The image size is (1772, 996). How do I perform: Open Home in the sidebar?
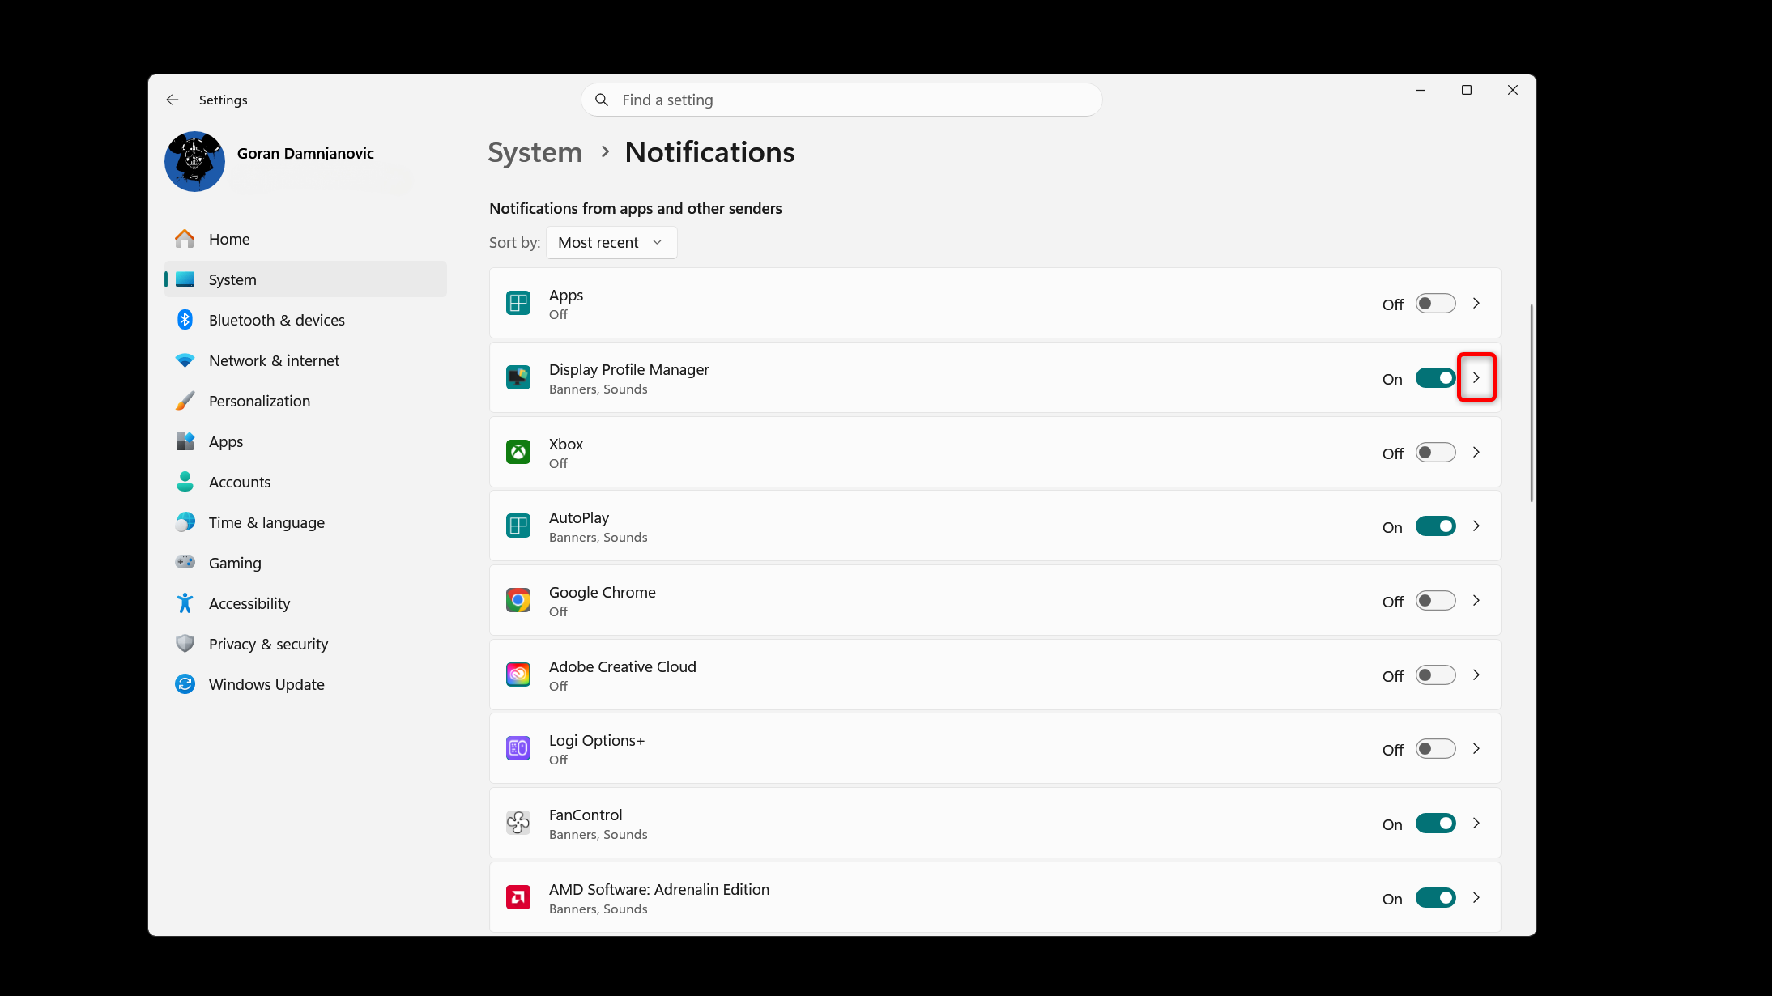coord(305,239)
